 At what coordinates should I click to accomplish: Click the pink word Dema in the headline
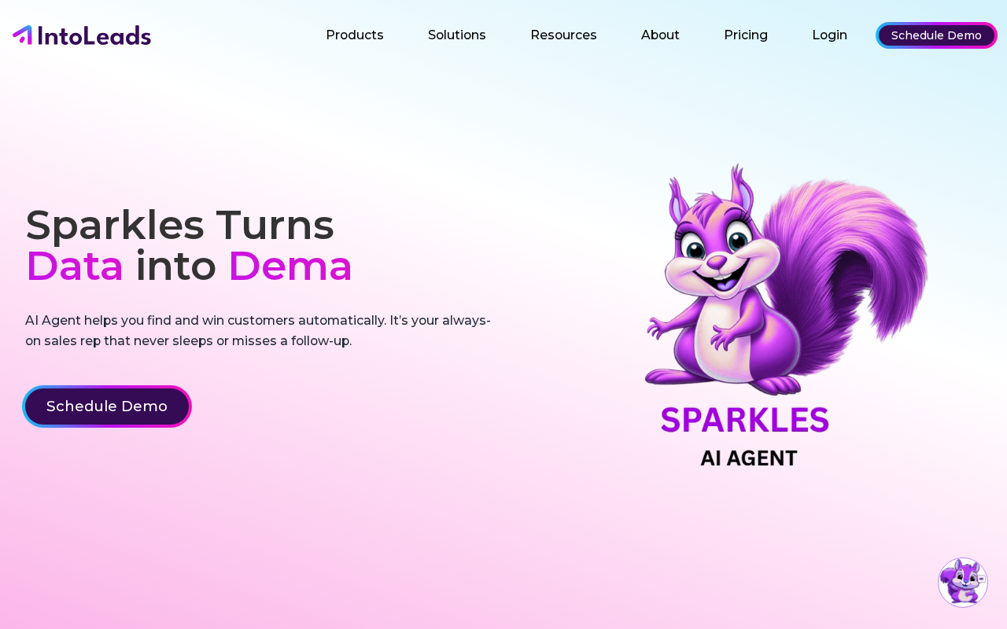[290, 266]
